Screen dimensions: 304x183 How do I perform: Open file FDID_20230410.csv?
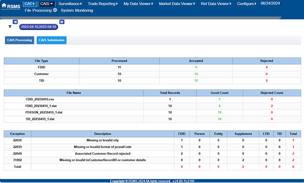pos(40,99)
